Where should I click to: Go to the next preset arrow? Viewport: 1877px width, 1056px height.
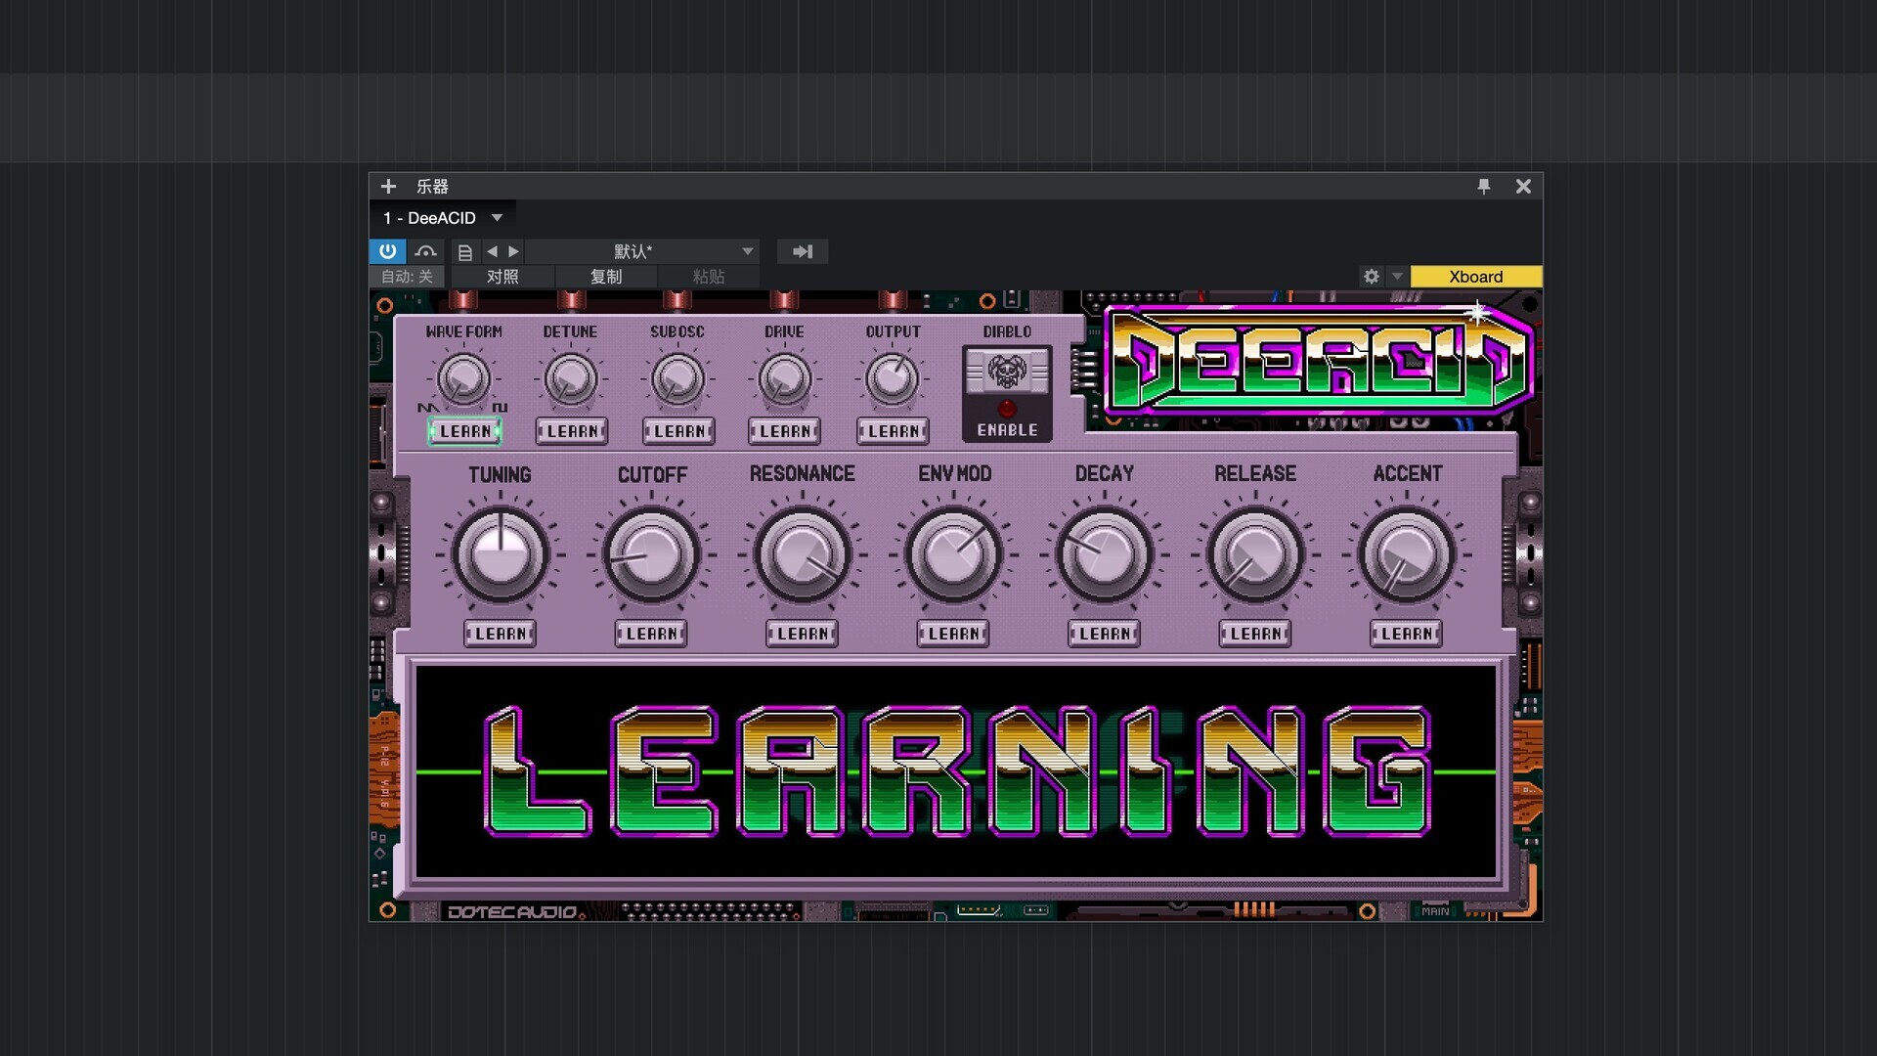(514, 251)
